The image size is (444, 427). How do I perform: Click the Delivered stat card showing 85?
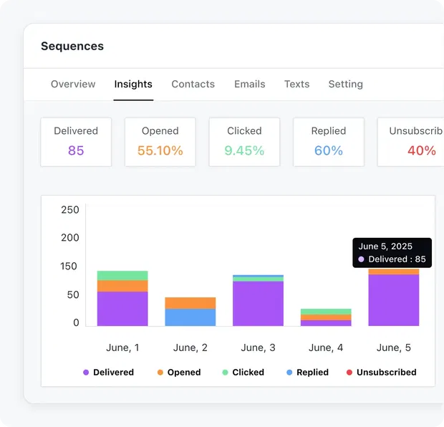point(76,142)
